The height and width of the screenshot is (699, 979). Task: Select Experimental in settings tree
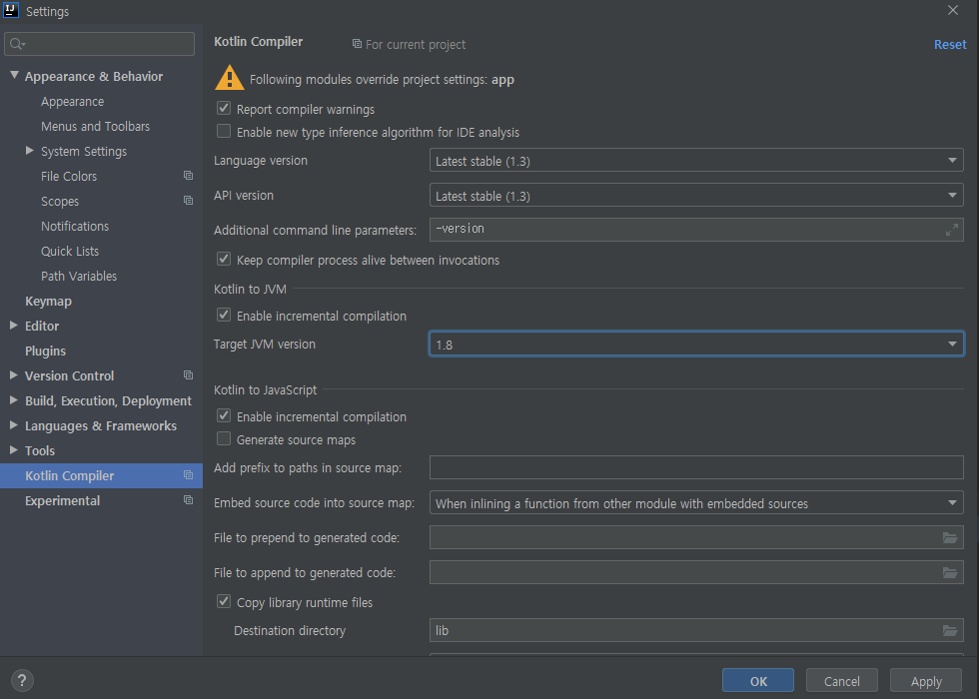[62, 500]
